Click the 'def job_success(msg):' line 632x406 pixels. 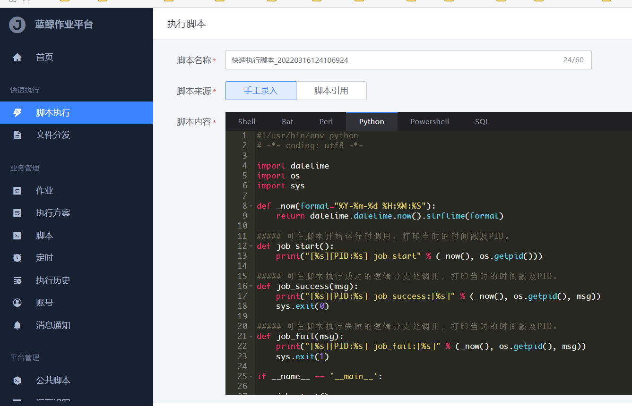pyautogui.click(x=308, y=286)
